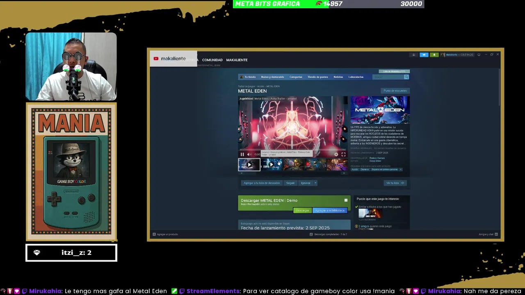Open Punto de encuentro button
The height and width of the screenshot is (295, 525).
click(395, 91)
